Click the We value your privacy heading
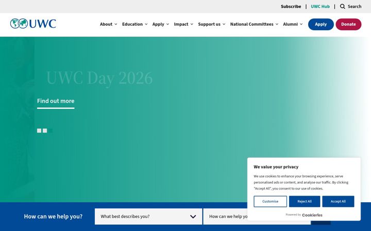The height and width of the screenshot is (231, 371). [x=276, y=167]
